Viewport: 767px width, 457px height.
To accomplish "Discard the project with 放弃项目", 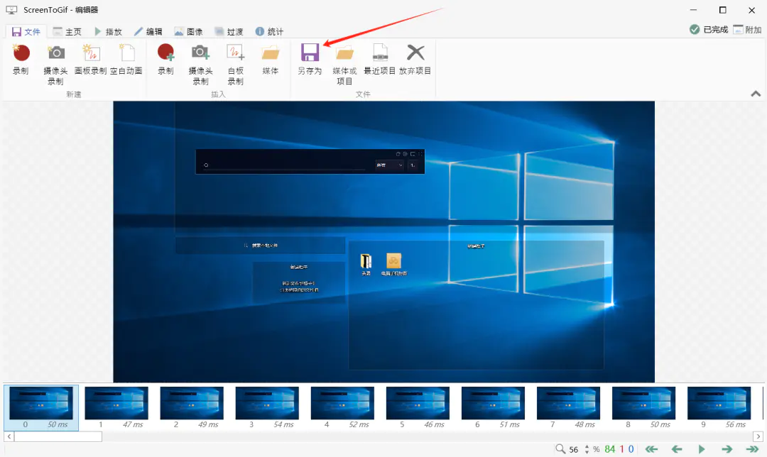I will click(415, 60).
